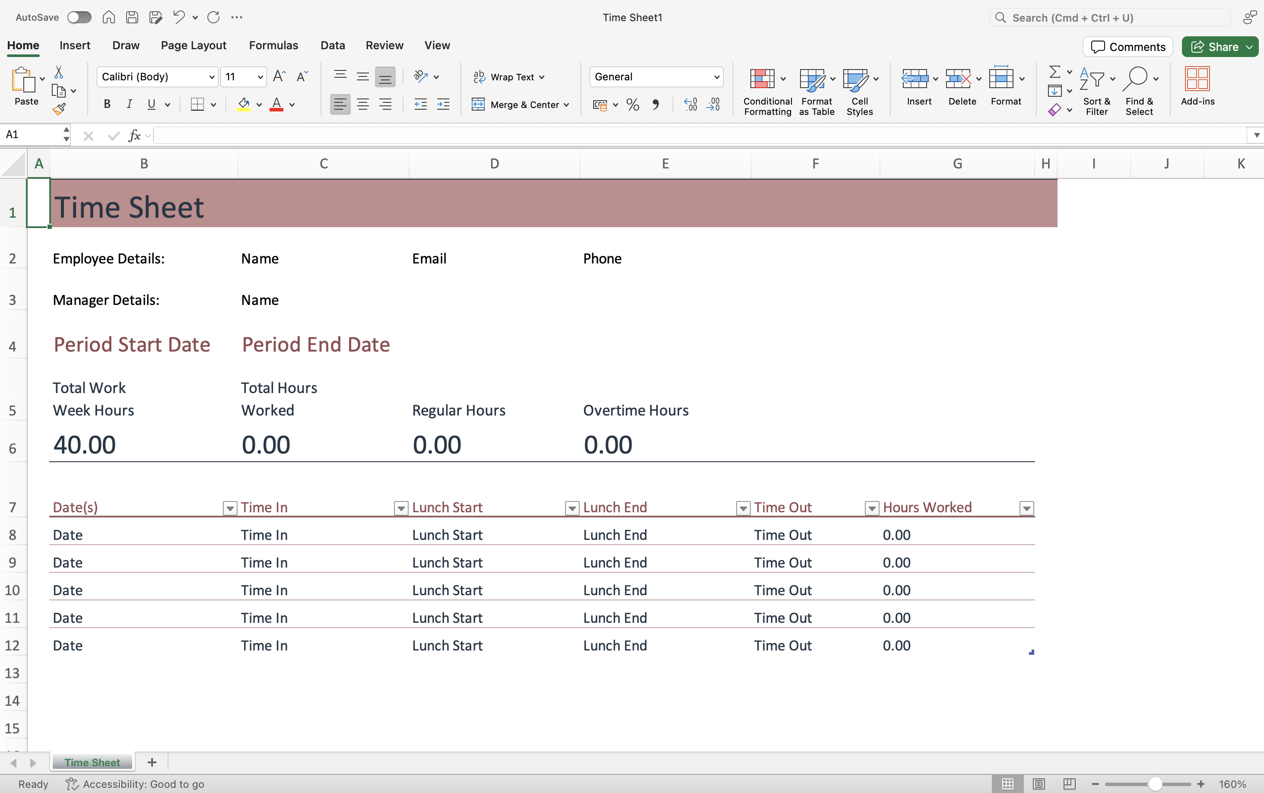Viewport: 1264px width, 793px height.
Task: Open the Formulas ribbon tab
Action: [x=273, y=45]
